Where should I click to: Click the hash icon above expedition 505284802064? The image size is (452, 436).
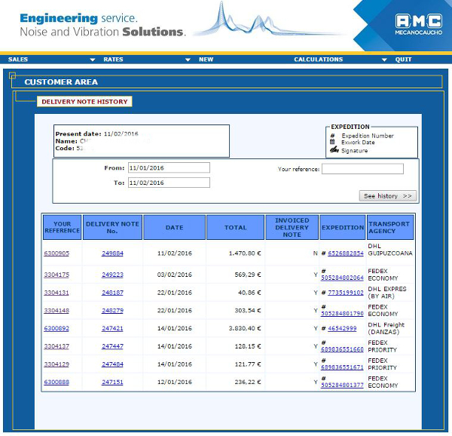(x=324, y=271)
